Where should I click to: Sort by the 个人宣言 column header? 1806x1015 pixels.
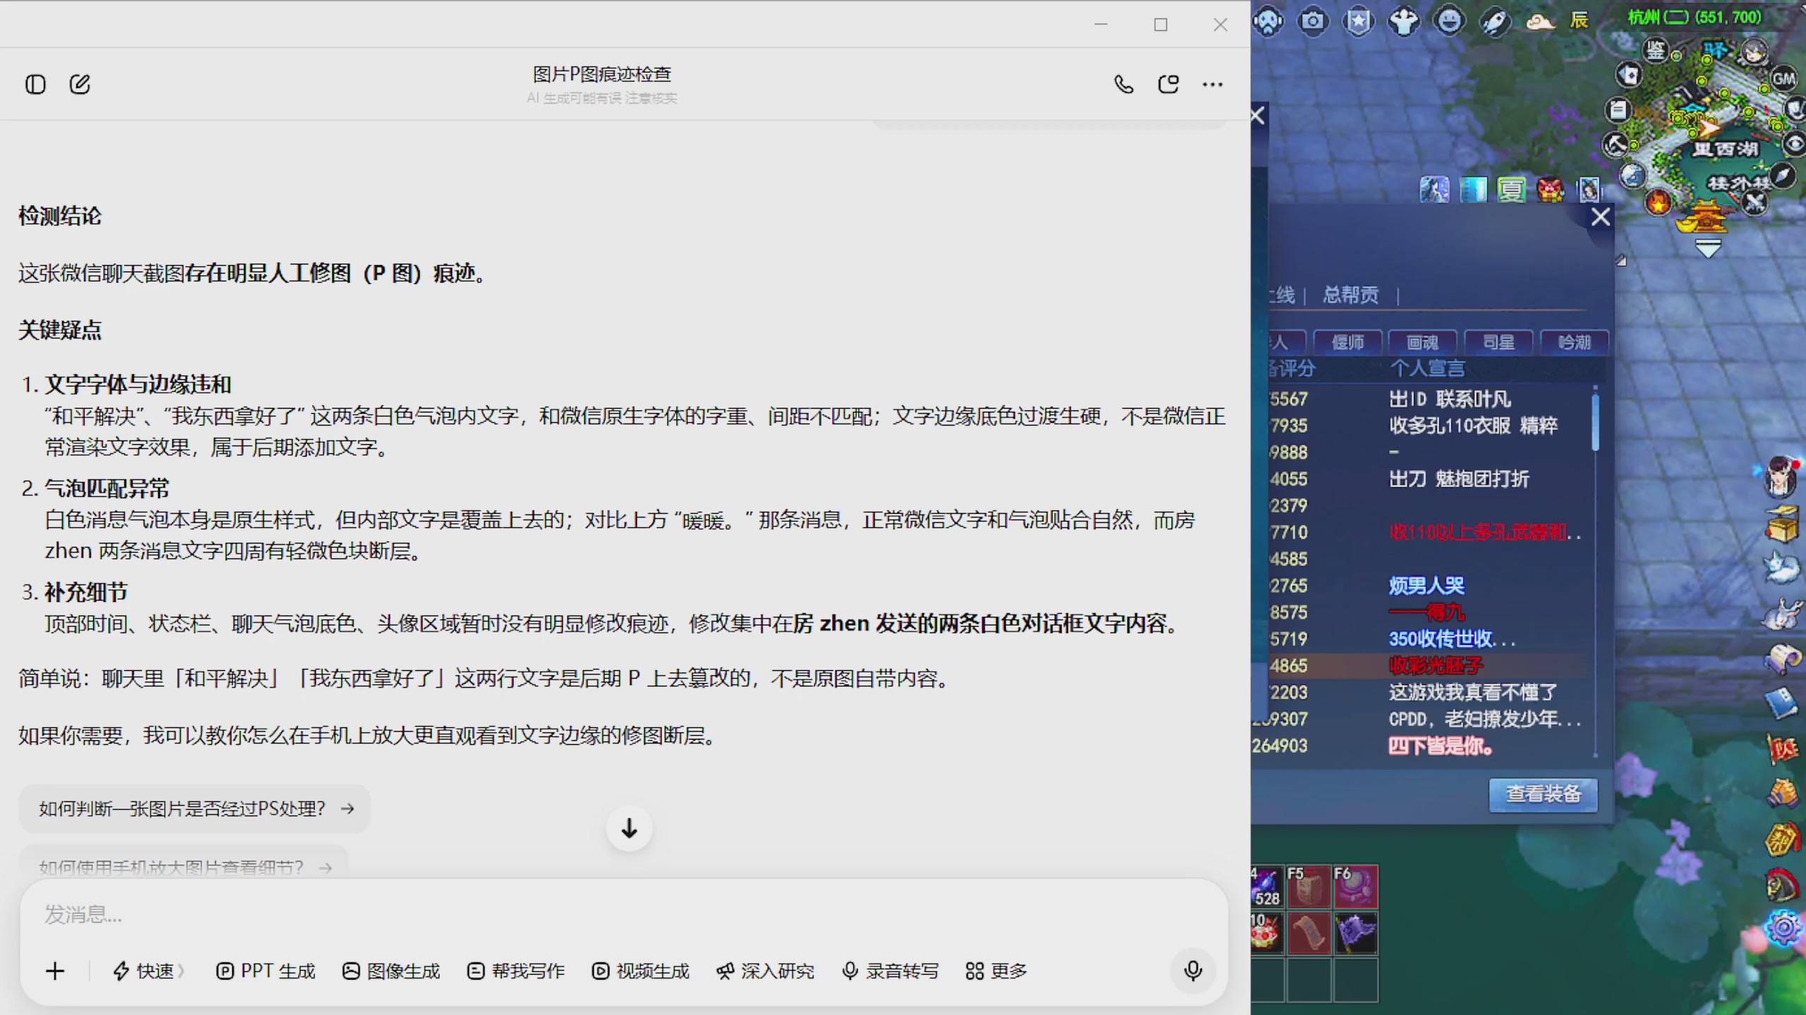(1427, 368)
